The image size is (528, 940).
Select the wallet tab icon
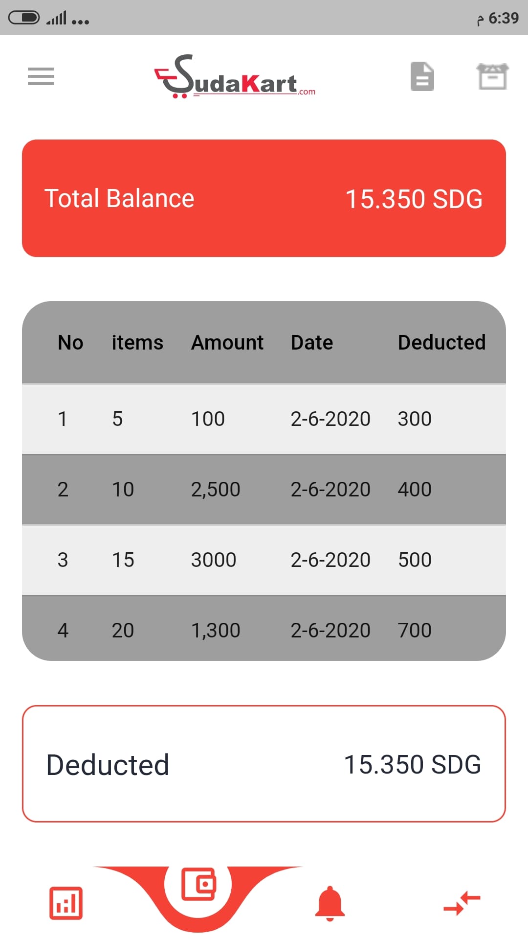(x=198, y=884)
